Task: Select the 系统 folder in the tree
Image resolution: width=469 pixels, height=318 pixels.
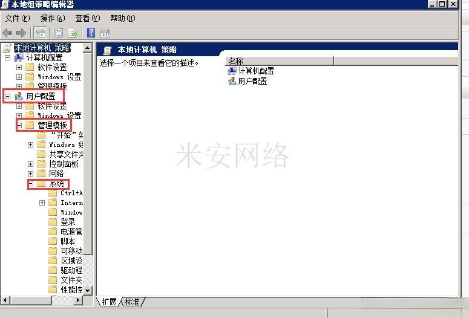Action: point(56,184)
